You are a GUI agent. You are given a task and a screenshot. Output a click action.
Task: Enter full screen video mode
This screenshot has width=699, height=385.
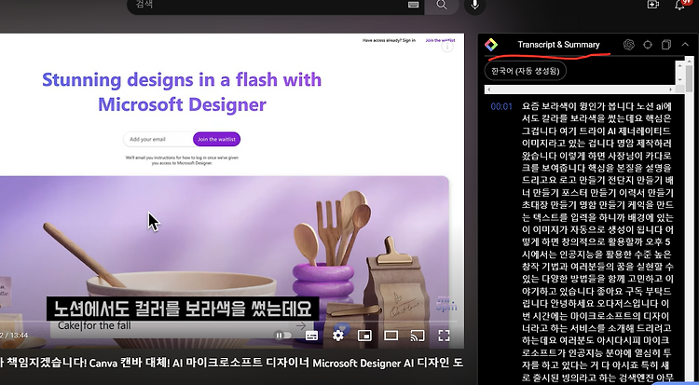point(444,336)
